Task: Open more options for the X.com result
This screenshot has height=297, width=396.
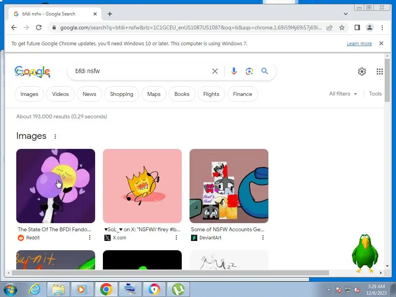Action: (176, 237)
